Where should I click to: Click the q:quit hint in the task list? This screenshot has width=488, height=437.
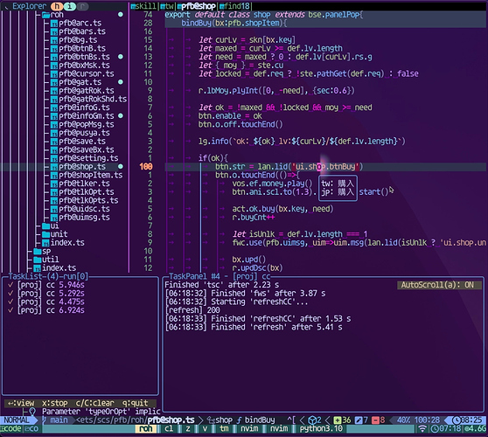135,403
